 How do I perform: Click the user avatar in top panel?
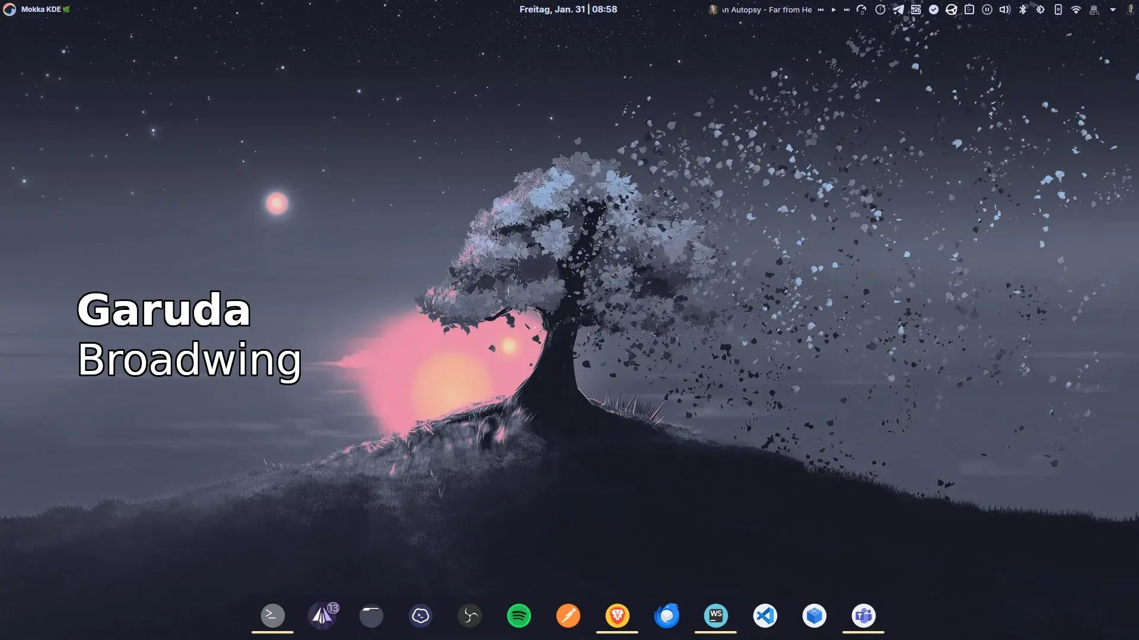pos(1131,9)
